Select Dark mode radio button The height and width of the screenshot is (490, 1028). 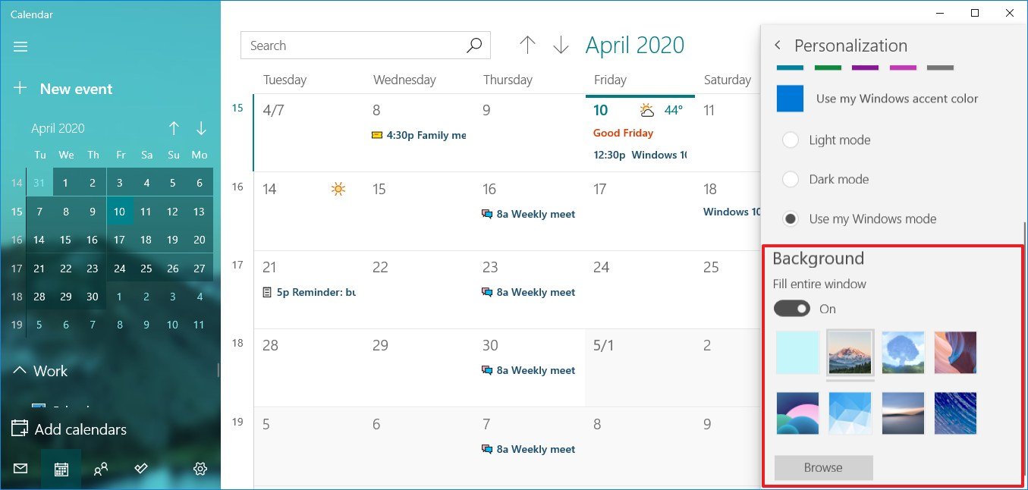791,179
